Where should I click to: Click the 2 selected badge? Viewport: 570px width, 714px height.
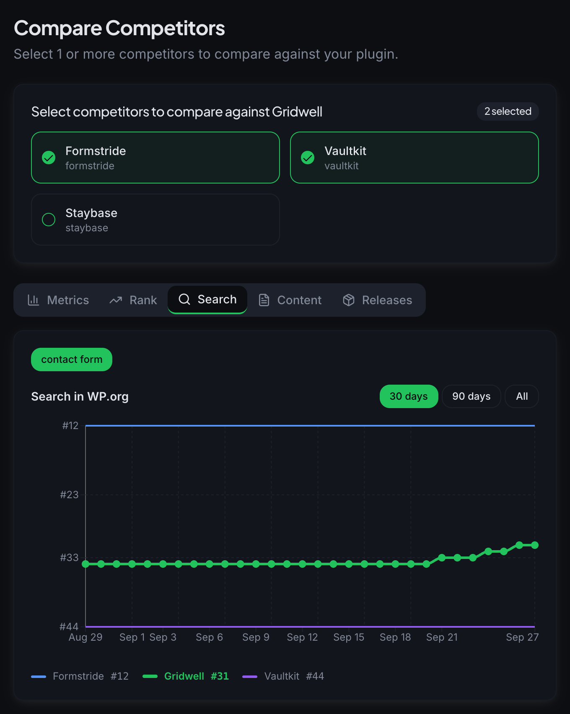pyautogui.click(x=508, y=111)
